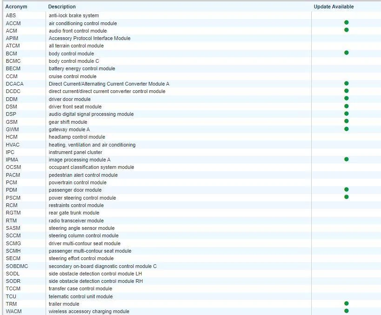The image size is (381, 315).
Task: Click the green update dot for ACCM
Action: [x=346, y=22]
